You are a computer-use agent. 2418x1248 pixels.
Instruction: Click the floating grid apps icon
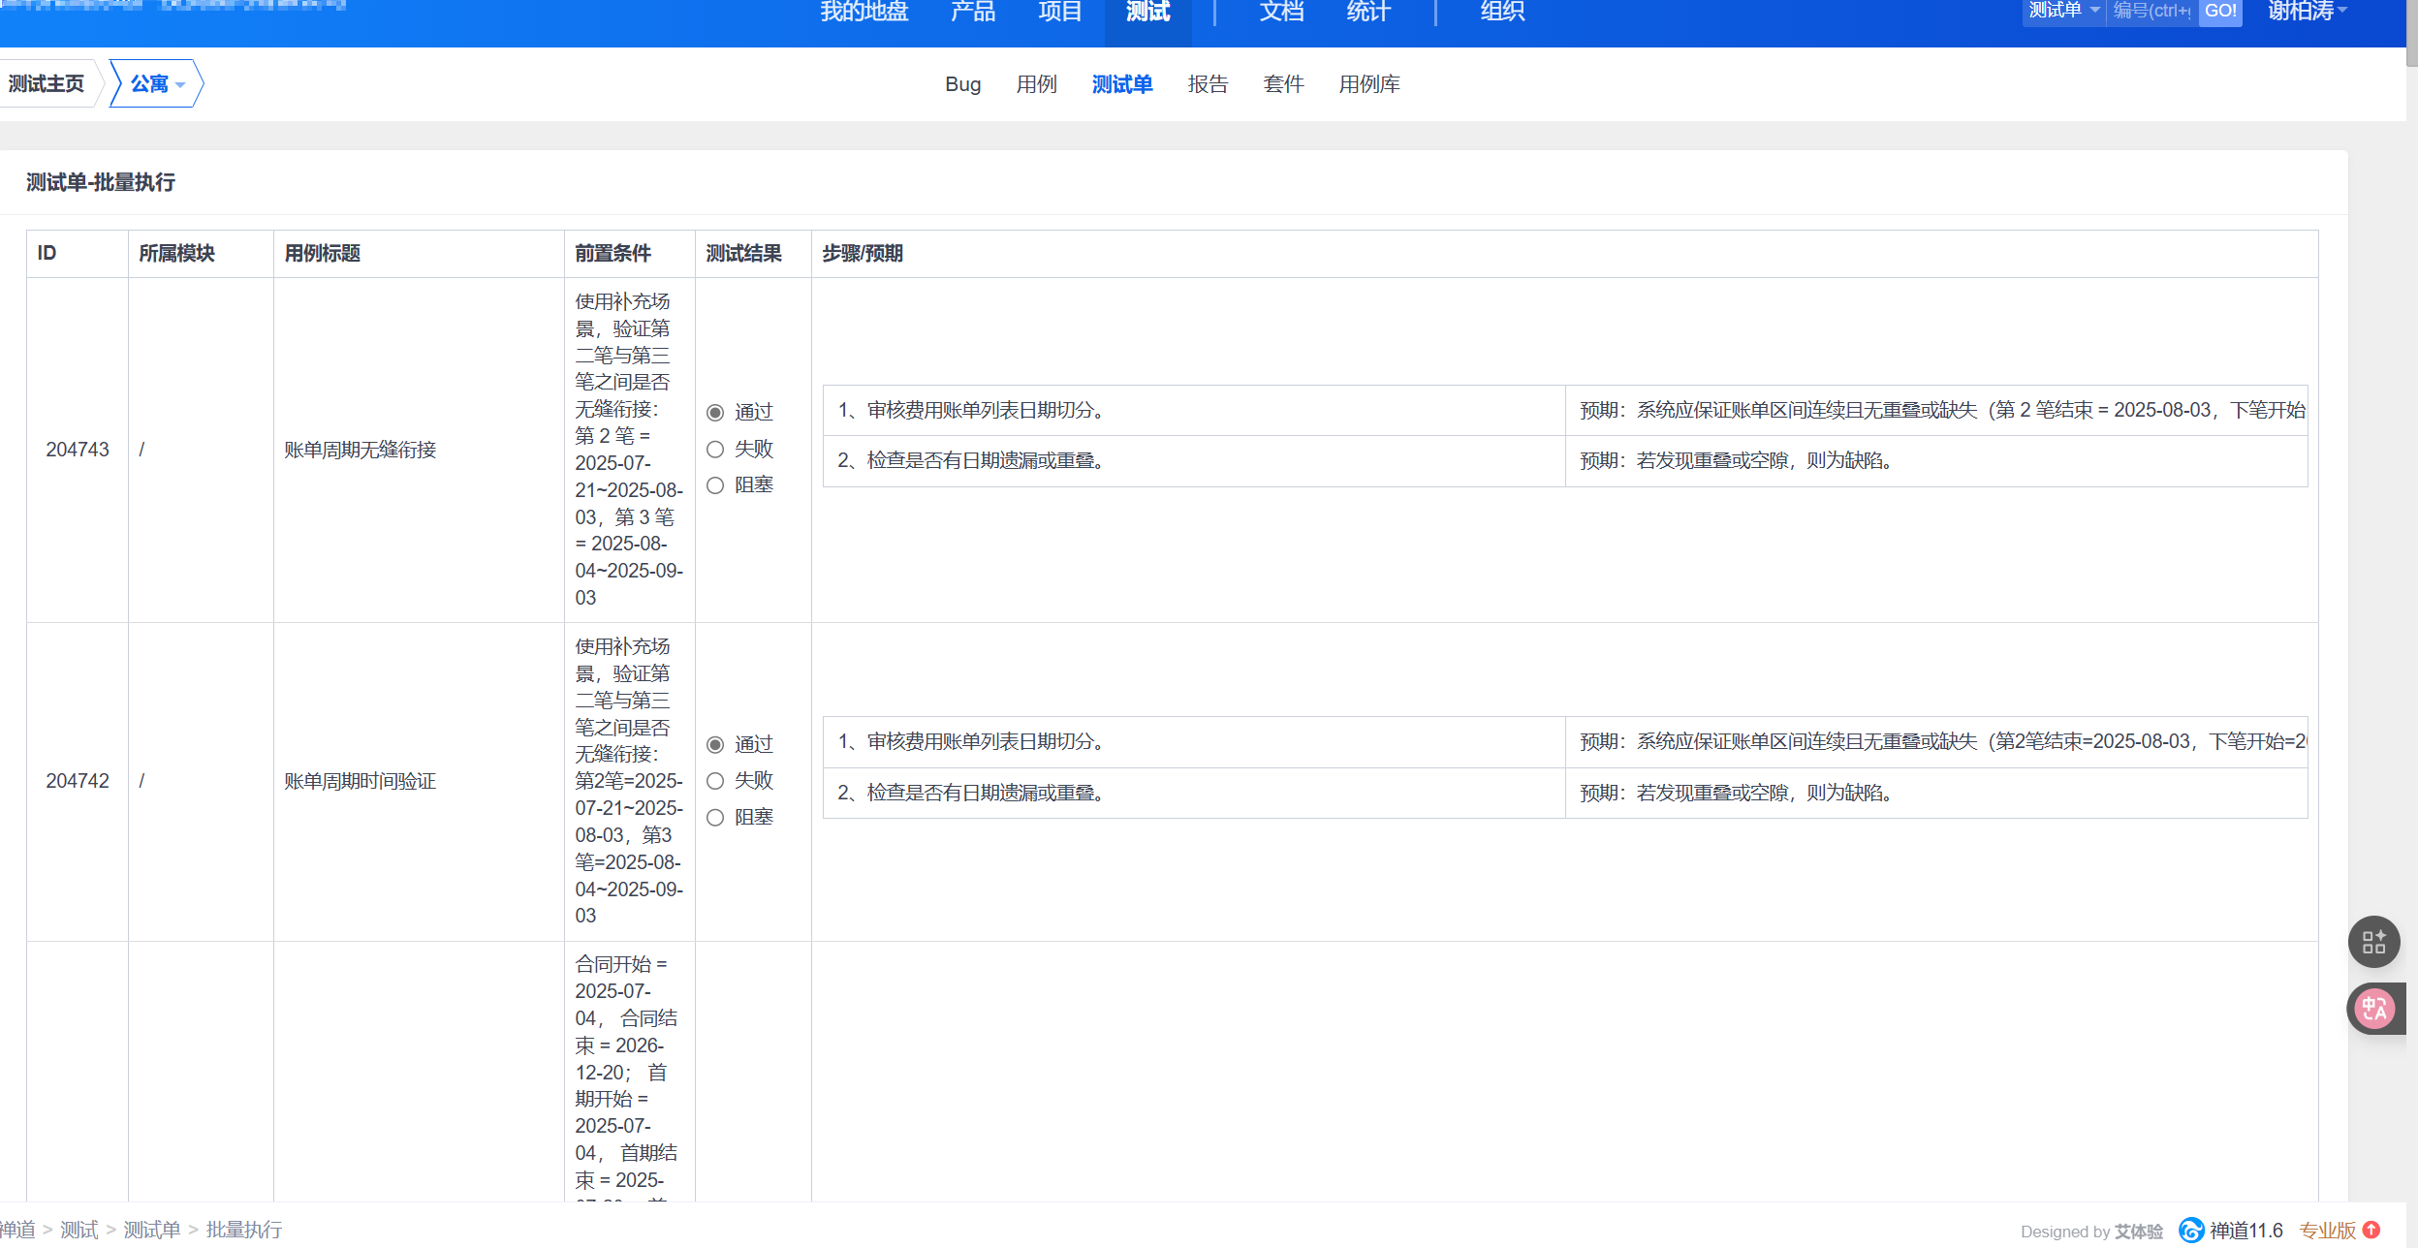tap(2373, 942)
